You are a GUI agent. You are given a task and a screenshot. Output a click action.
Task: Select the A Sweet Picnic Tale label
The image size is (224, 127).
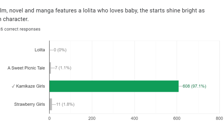point(26,68)
